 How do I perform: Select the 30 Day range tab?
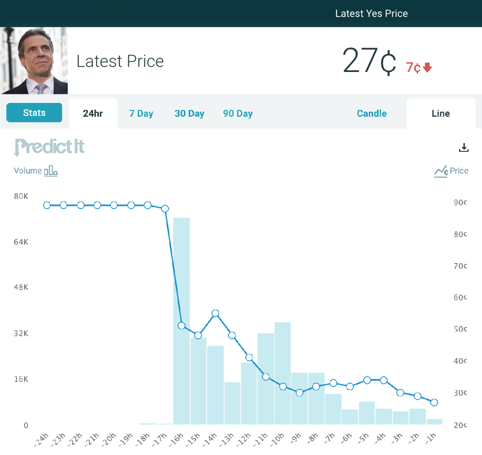click(x=189, y=113)
